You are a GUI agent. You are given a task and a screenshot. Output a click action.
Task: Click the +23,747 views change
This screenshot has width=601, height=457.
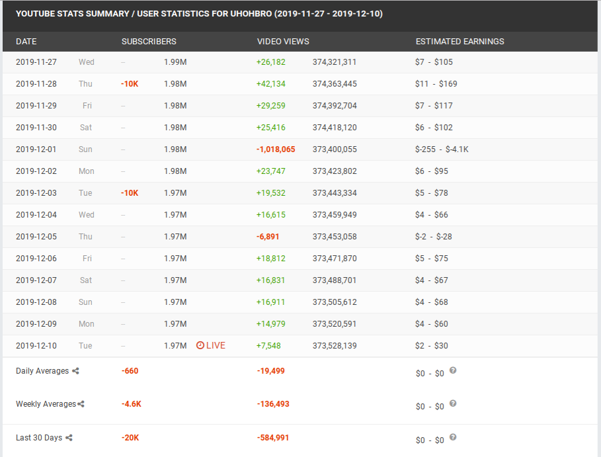pos(270,171)
